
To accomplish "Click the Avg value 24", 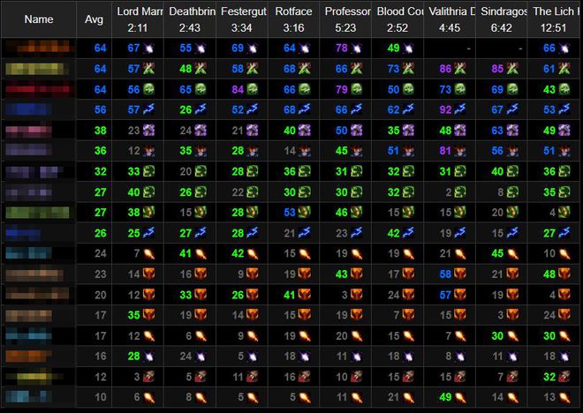I will click(100, 253).
